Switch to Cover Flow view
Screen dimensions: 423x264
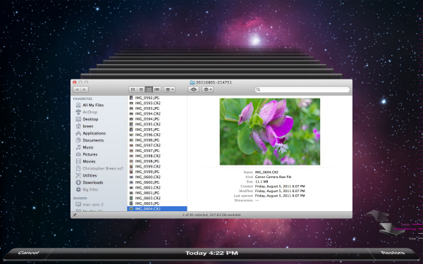(x=157, y=89)
